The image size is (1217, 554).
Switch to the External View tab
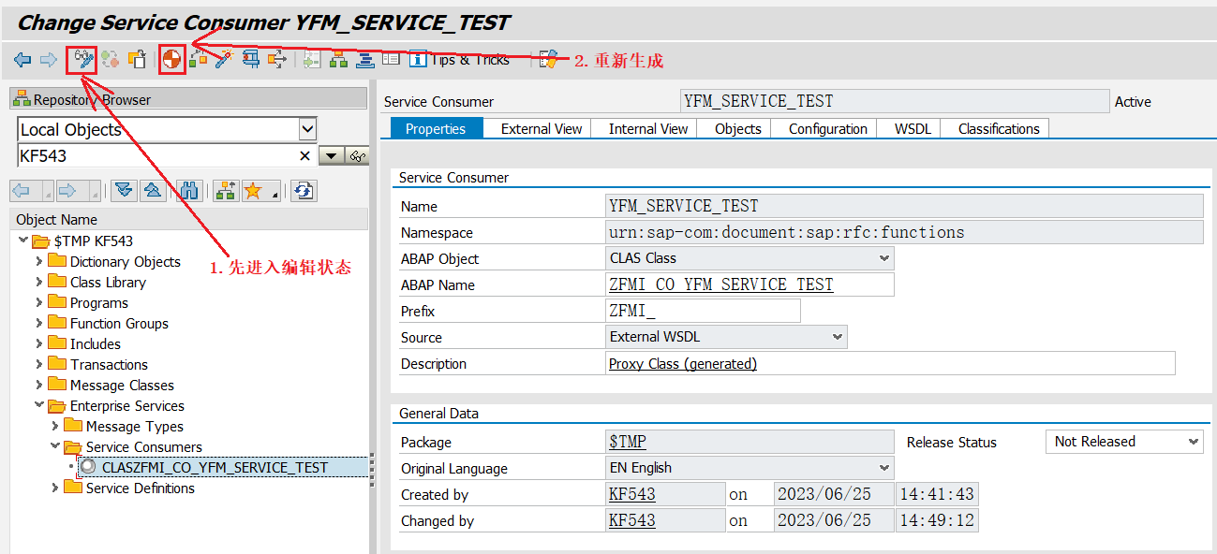pyautogui.click(x=541, y=129)
